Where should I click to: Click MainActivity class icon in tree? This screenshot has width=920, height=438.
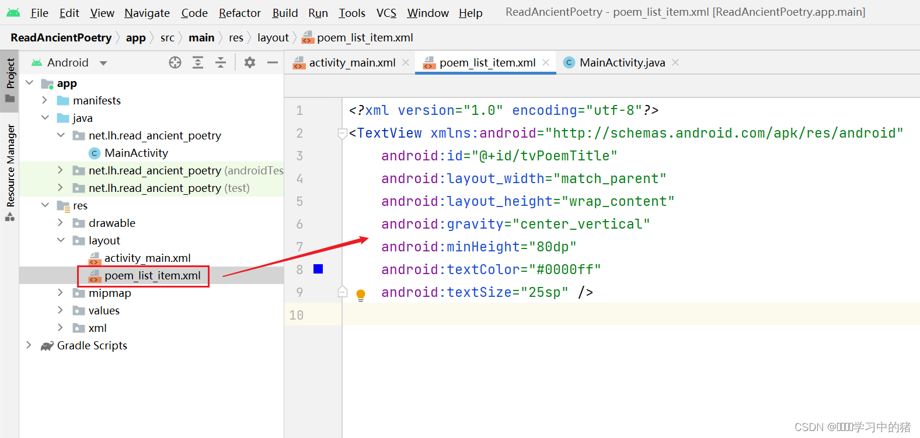95,153
